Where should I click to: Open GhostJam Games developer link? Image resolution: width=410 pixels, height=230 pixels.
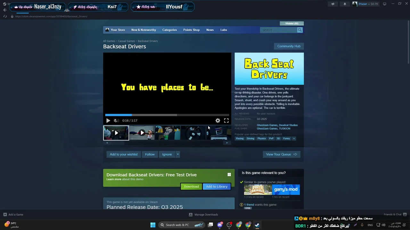(267, 125)
